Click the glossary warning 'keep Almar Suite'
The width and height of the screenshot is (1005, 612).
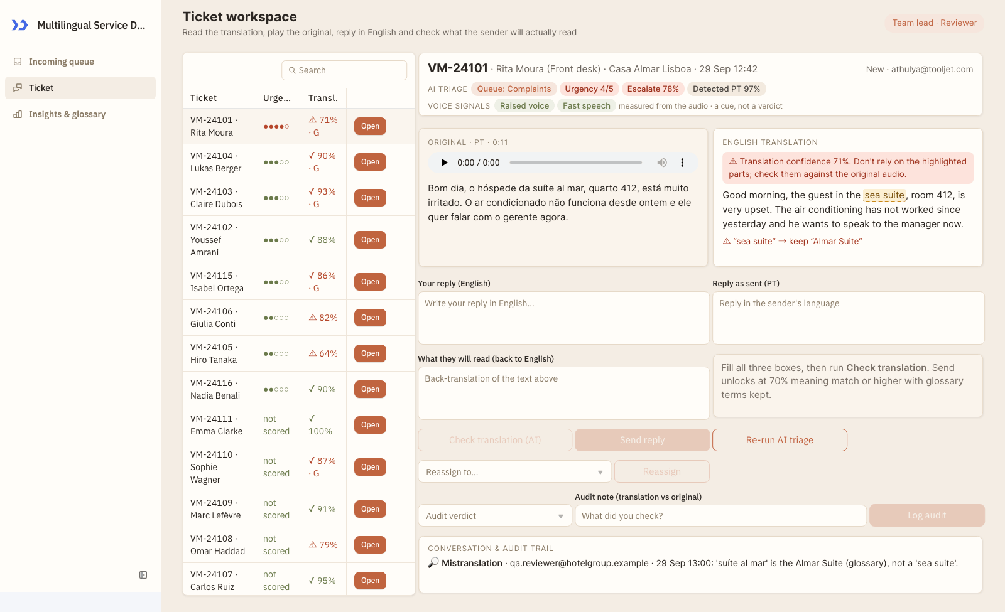pyautogui.click(x=792, y=241)
